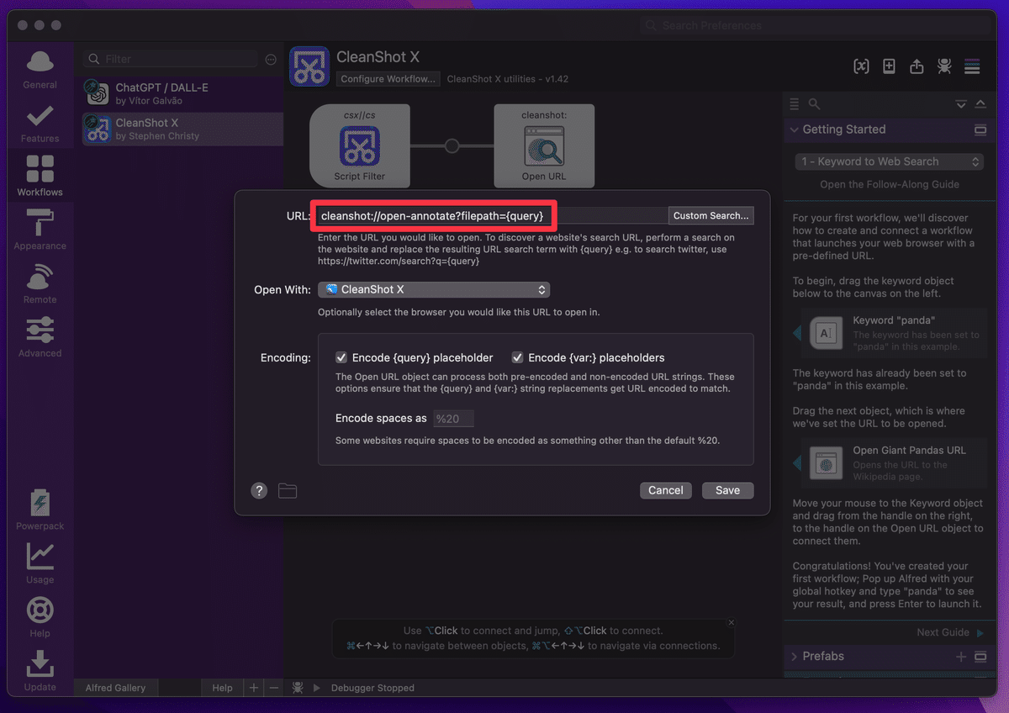Click the palette list view icon
Screen dimensions: 1009x713
pyautogui.click(x=794, y=103)
